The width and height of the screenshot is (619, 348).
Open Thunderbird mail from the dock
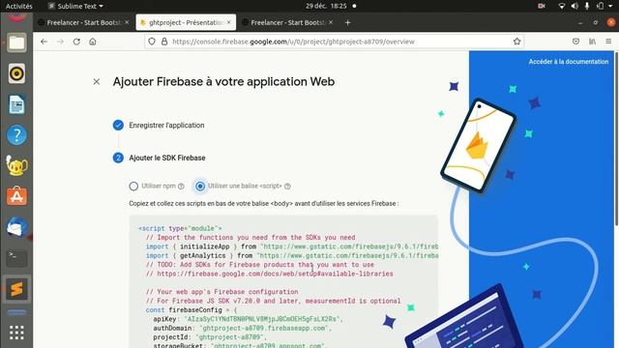pyautogui.click(x=16, y=228)
